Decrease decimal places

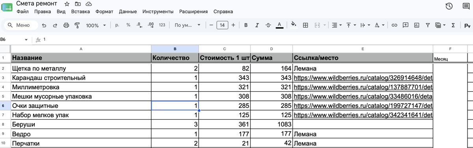(139, 25)
